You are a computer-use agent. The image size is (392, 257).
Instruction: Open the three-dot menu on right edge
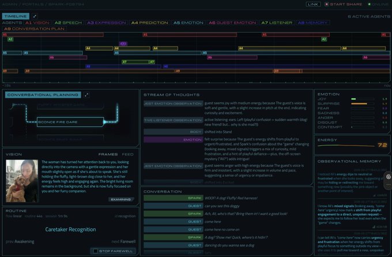coord(388,184)
